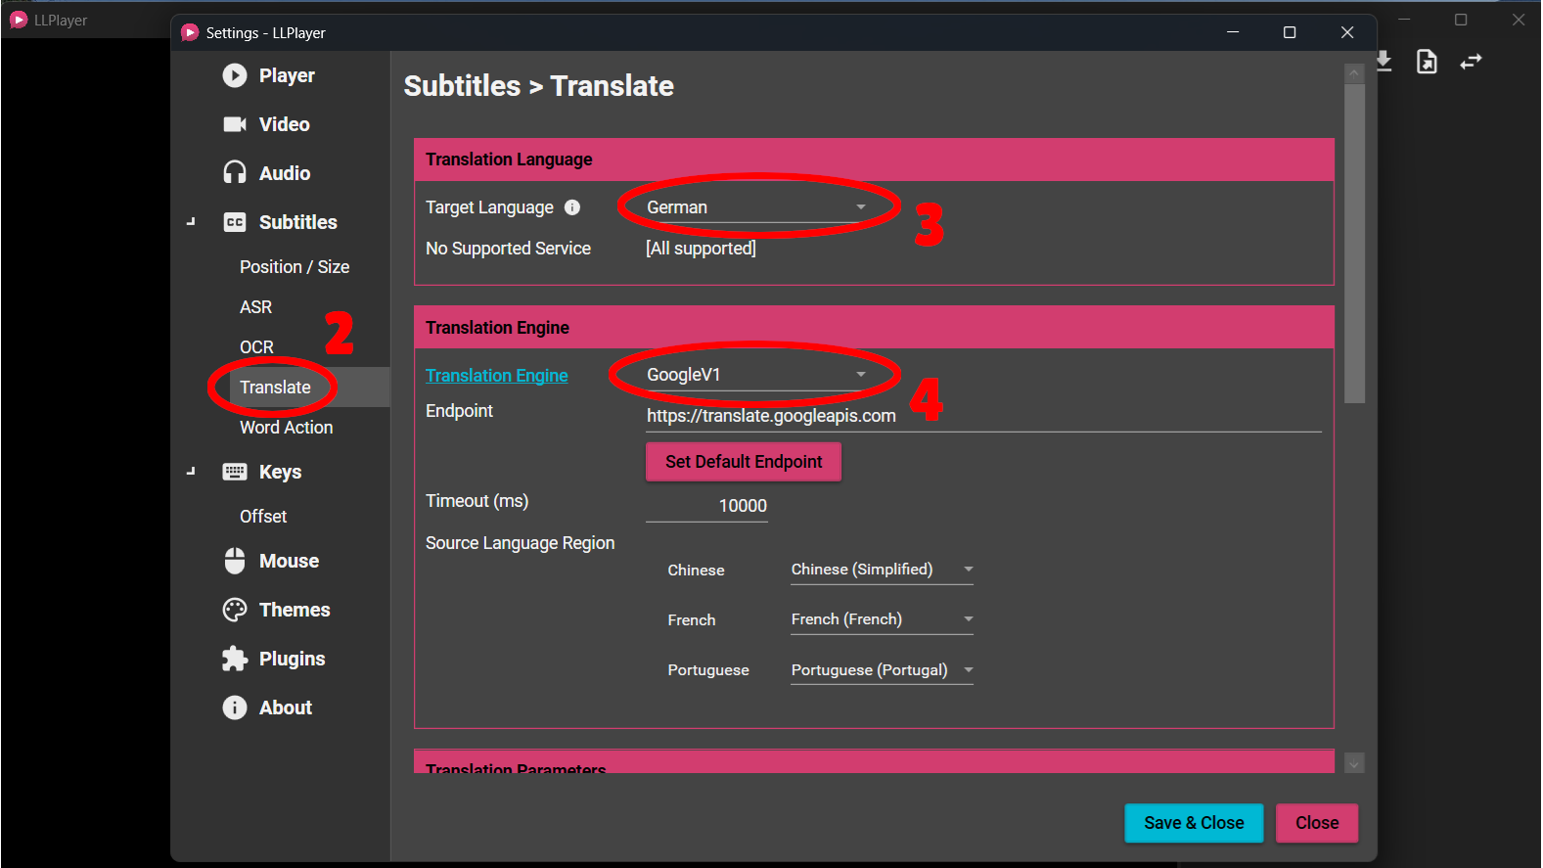Collapse the Subtitles tree section
Image resolution: width=1543 pixels, height=868 pixels.
click(x=191, y=222)
